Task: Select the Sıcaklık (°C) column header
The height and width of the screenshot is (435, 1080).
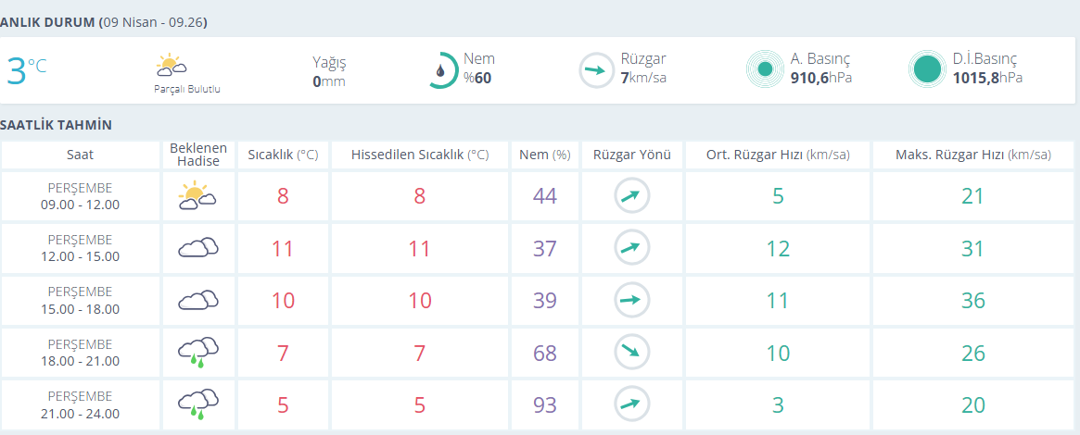Action: [x=283, y=155]
